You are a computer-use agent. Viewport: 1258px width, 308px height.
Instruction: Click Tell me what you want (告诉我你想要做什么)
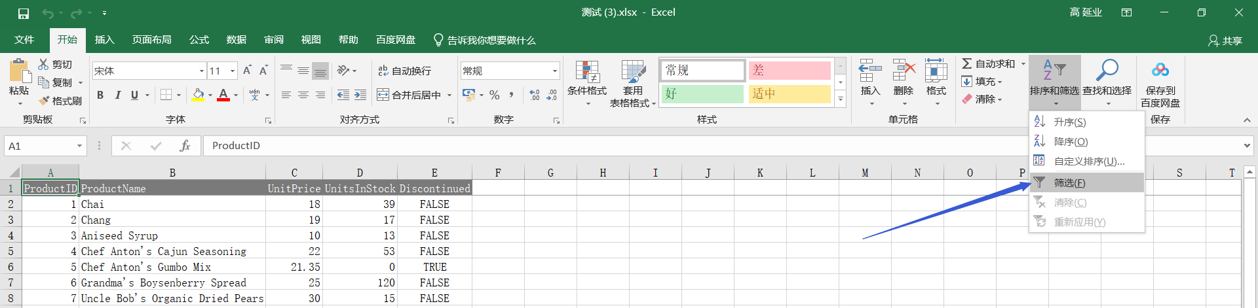pyautogui.click(x=485, y=40)
